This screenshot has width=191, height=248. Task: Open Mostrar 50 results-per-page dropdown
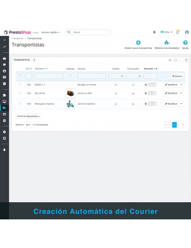[28, 125]
